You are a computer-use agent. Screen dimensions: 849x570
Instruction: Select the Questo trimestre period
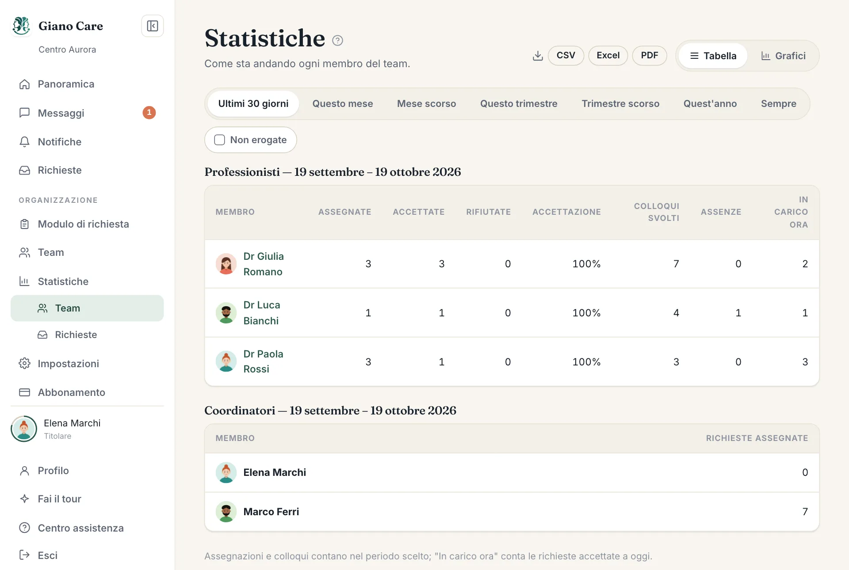pos(519,104)
